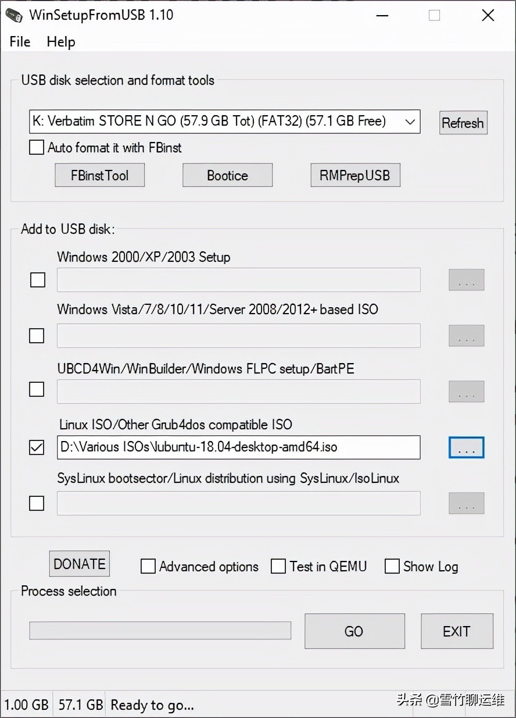The width and height of the screenshot is (516, 718).
Task: Browse for Linux ISO file
Action: [466, 447]
